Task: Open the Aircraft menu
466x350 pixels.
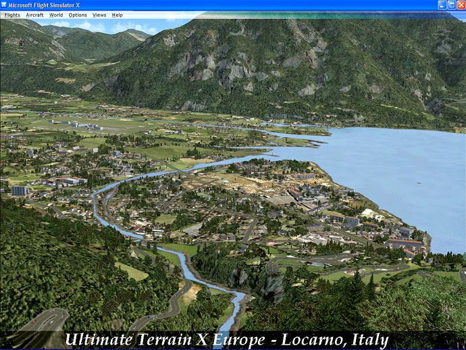Action: tap(34, 15)
